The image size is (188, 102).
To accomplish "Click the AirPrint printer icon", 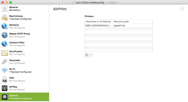I will [5, 97].
